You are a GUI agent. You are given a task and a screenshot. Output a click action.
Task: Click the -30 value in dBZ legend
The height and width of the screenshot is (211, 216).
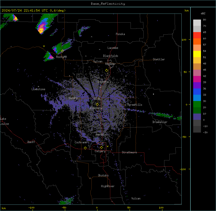click(205, 132)
